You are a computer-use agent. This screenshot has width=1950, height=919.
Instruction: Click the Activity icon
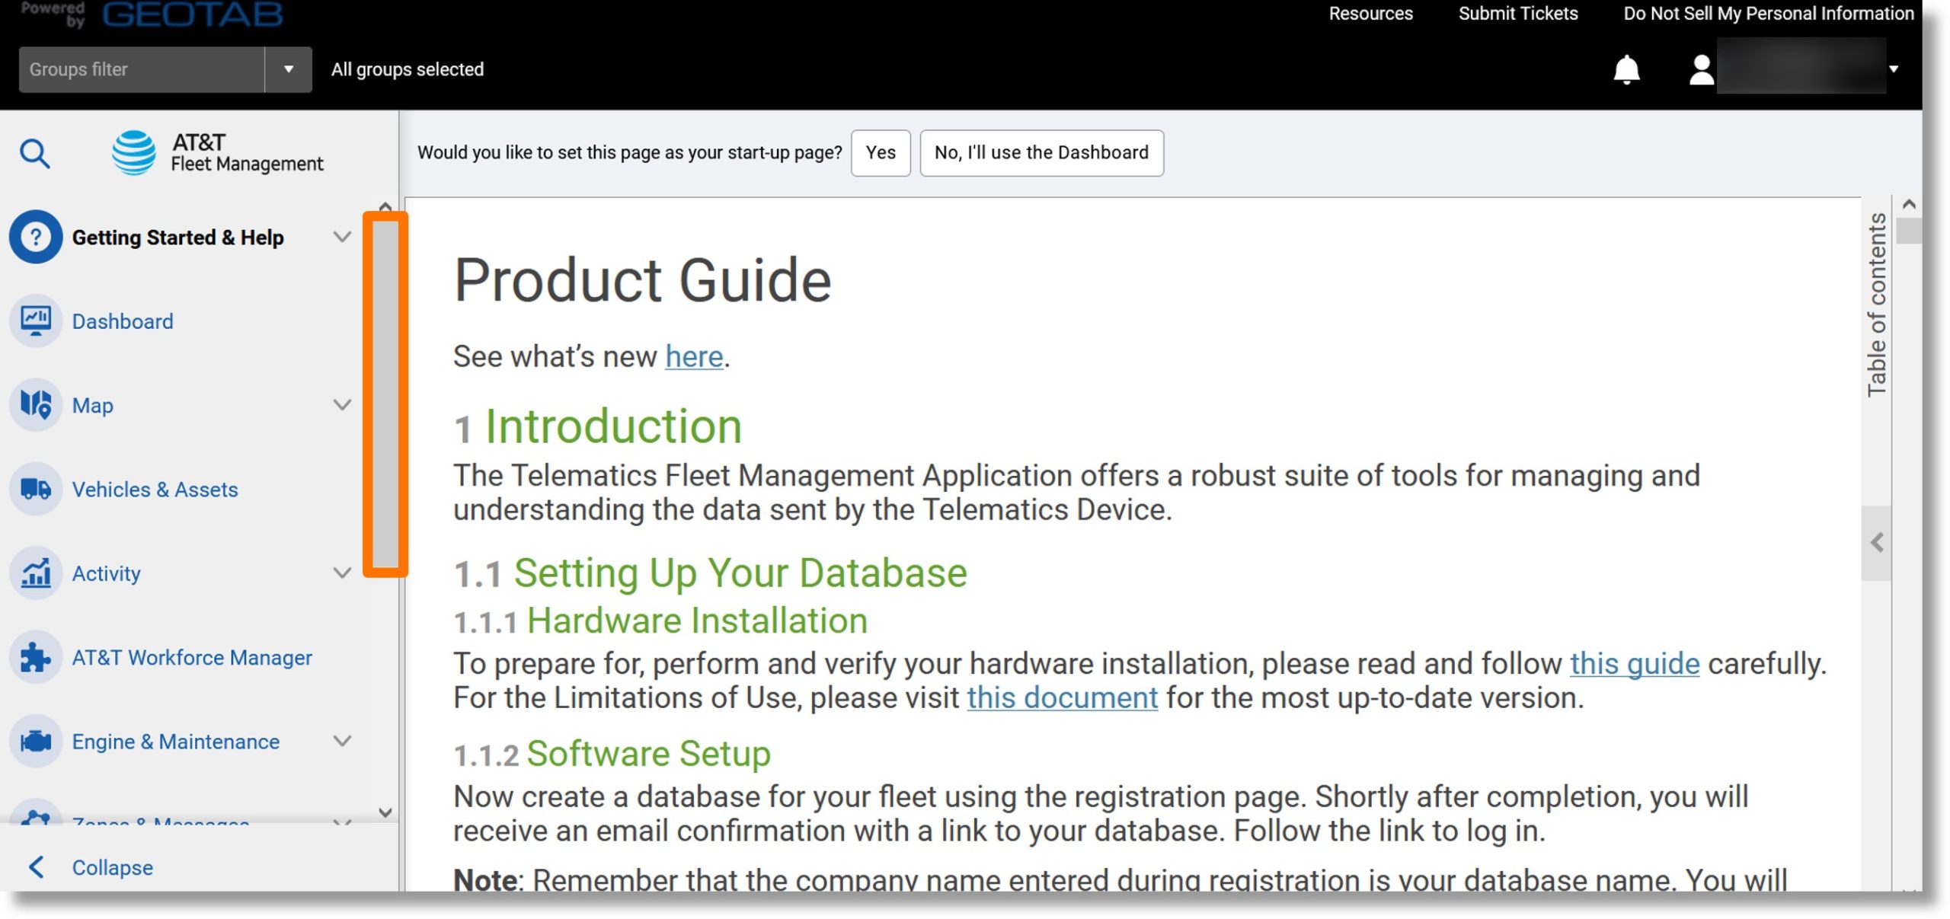(35, 573)
